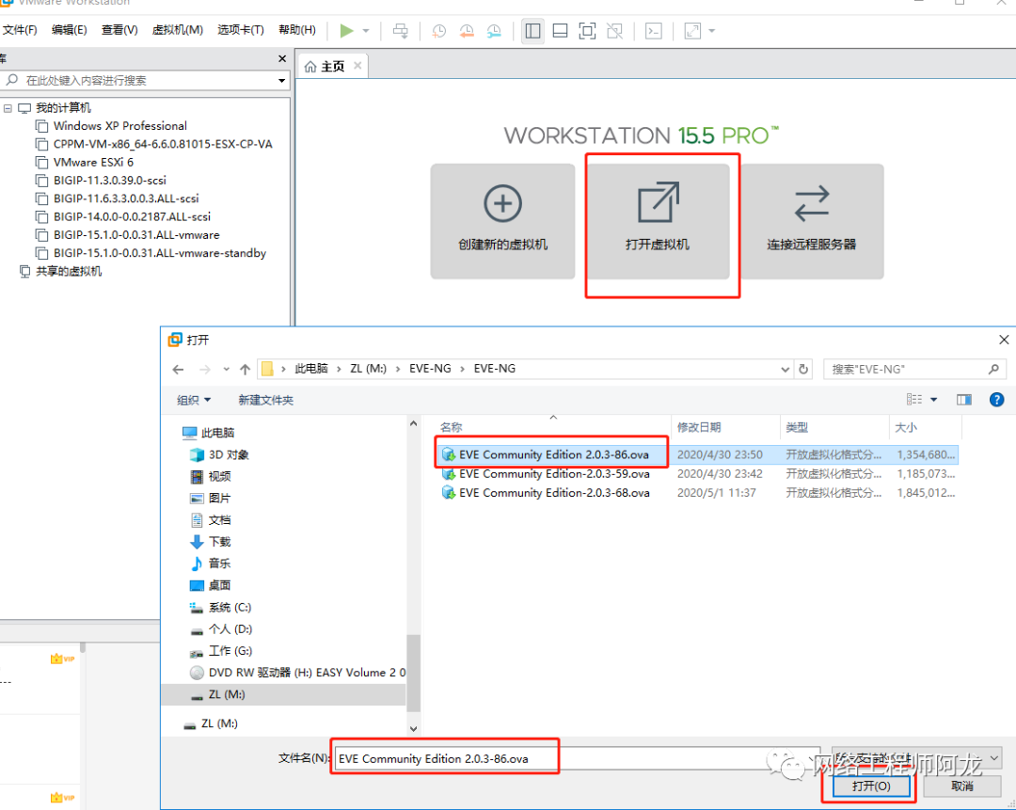Toggle the preview pane icon
Screen dimensions: 1016x810
tap(964, 399)
